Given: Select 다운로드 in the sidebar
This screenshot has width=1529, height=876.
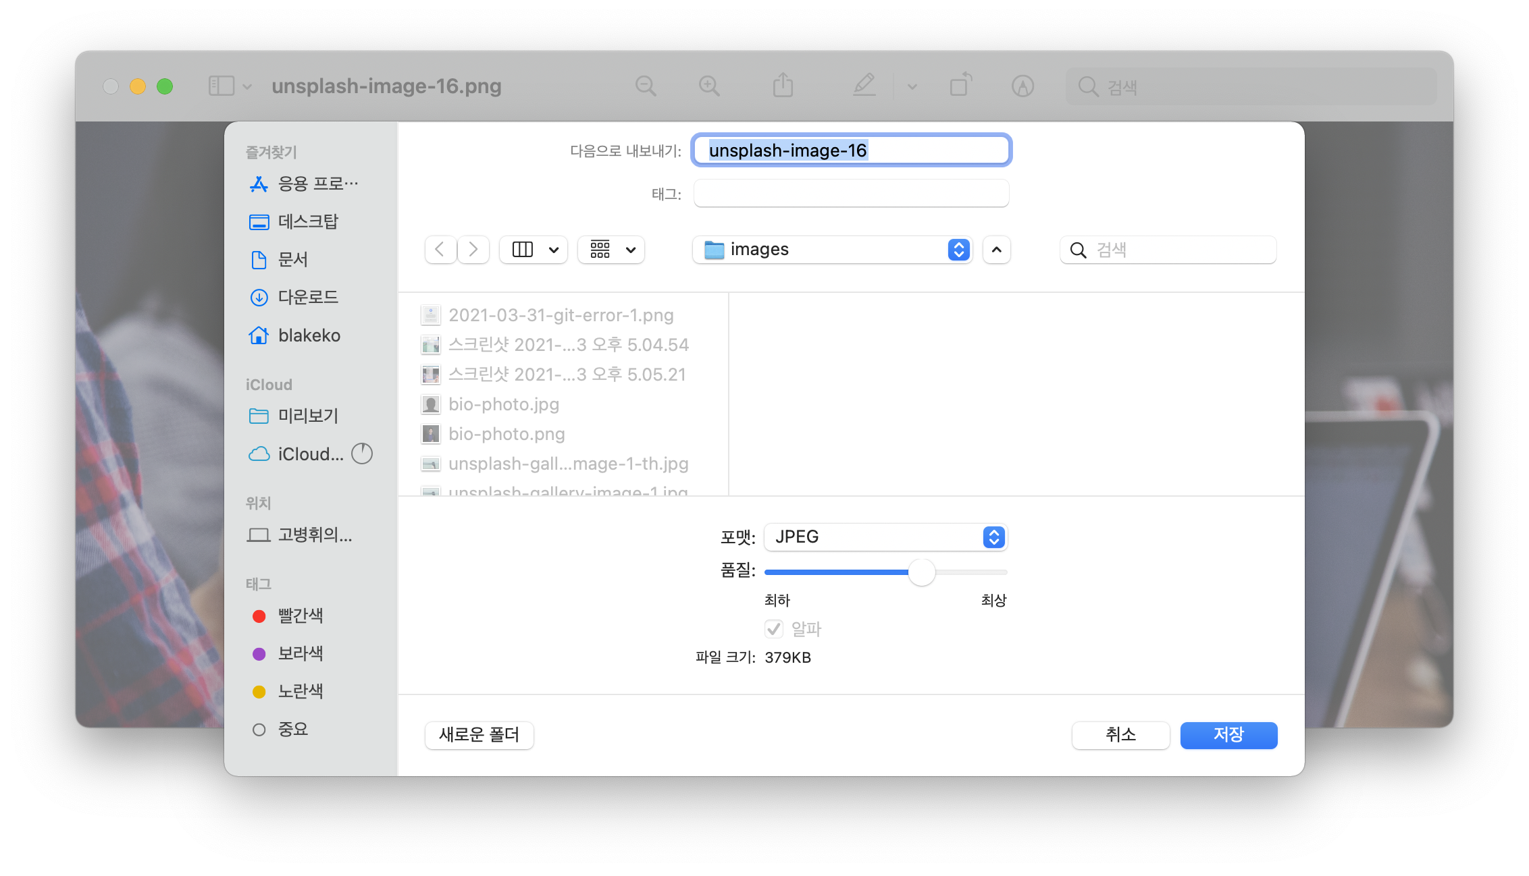Looking at the screenshot, I should pos(307,297).
